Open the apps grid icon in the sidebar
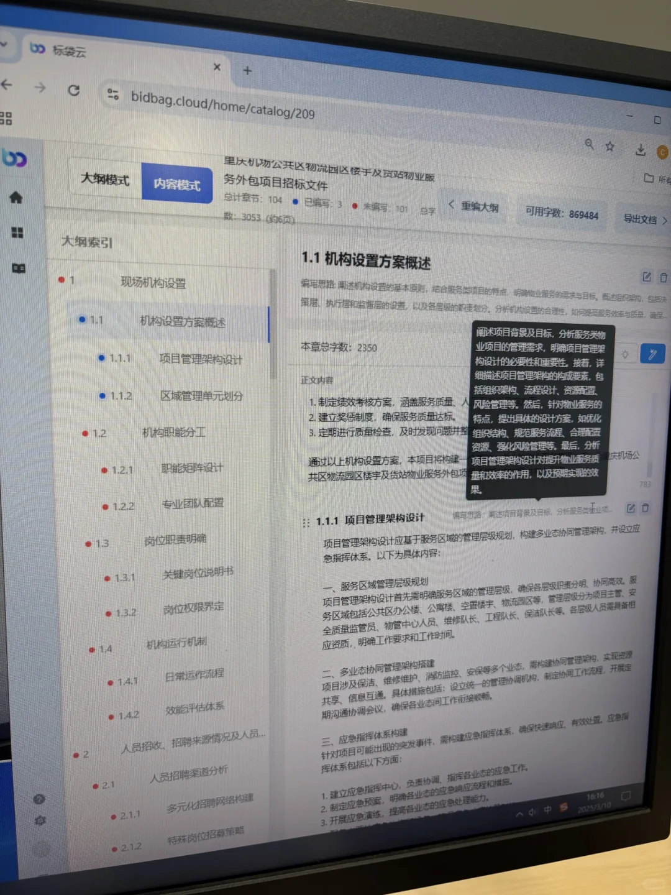Screen dimensions: 671x895 pos(18,234)
